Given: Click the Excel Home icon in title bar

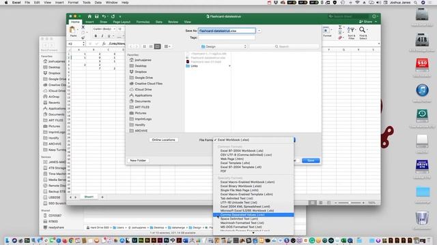Looking at the screenshot, I should pyautogui.click(x=89, y=16).
